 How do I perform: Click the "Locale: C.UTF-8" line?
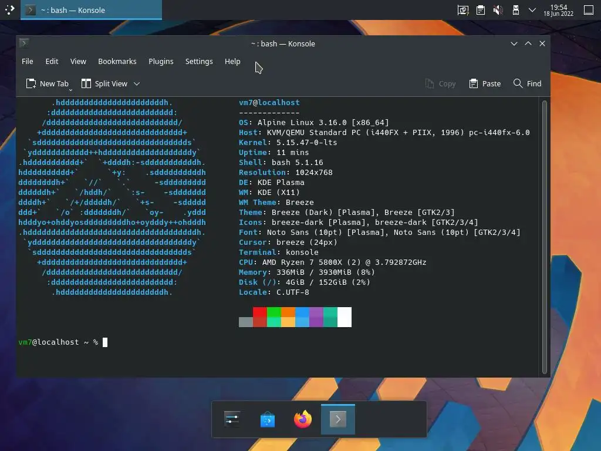pyautogui.click(x=274, y=292)
